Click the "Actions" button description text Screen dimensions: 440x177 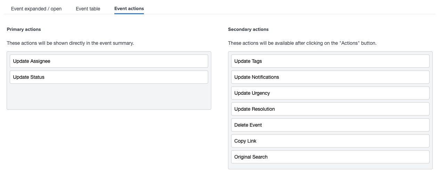pyautogui.click(x=302, y=43)
